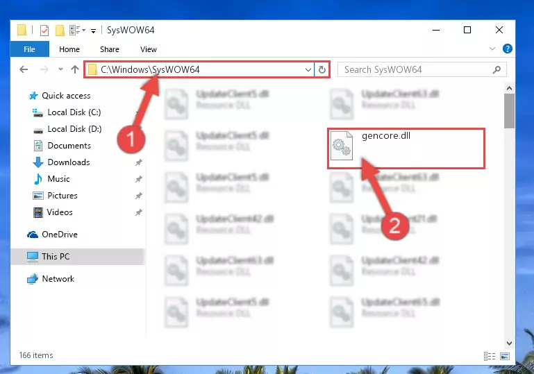Open Downloads in sidebar
The height and width of the screenshot is (374, 534).
pos(69,162)
